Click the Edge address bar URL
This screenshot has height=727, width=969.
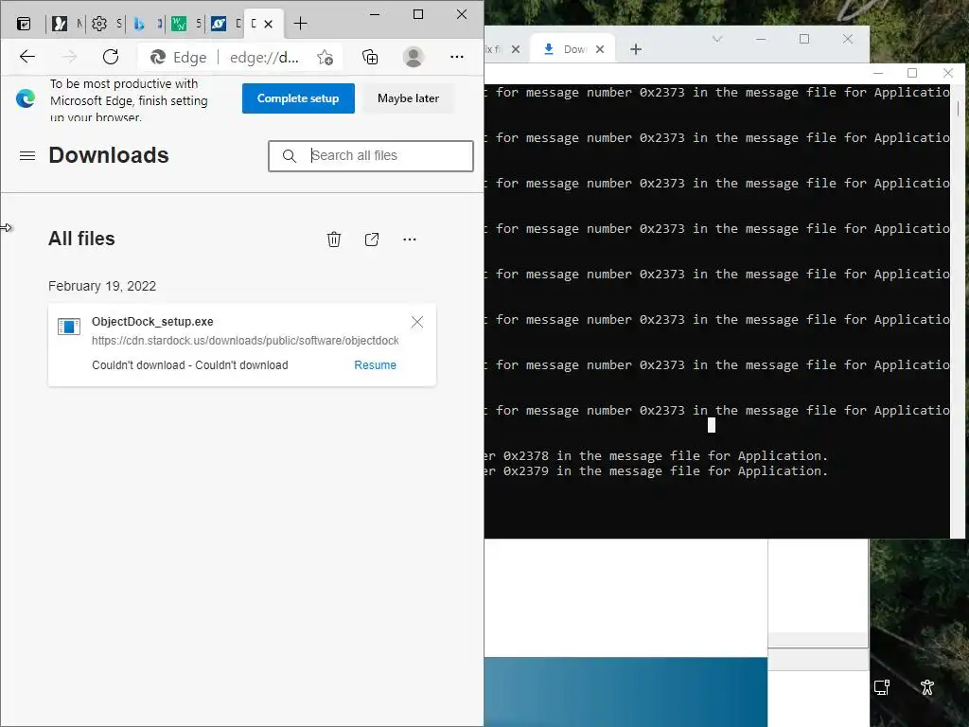(x=265, y=58)
